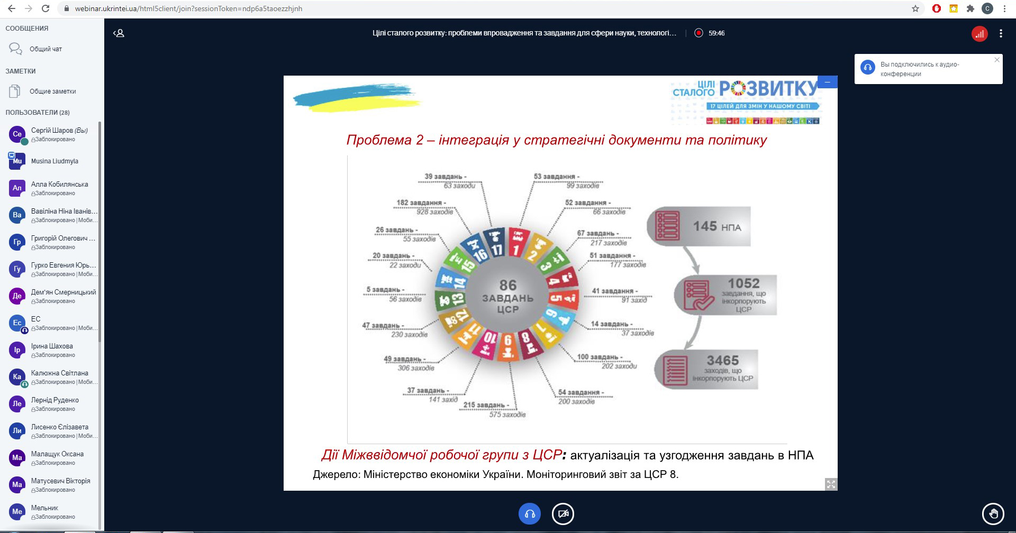Image resolution: width=1016 pixels, height=533 pixels.
Task: Click the presentation slide area
Action: tap(560, 283)
